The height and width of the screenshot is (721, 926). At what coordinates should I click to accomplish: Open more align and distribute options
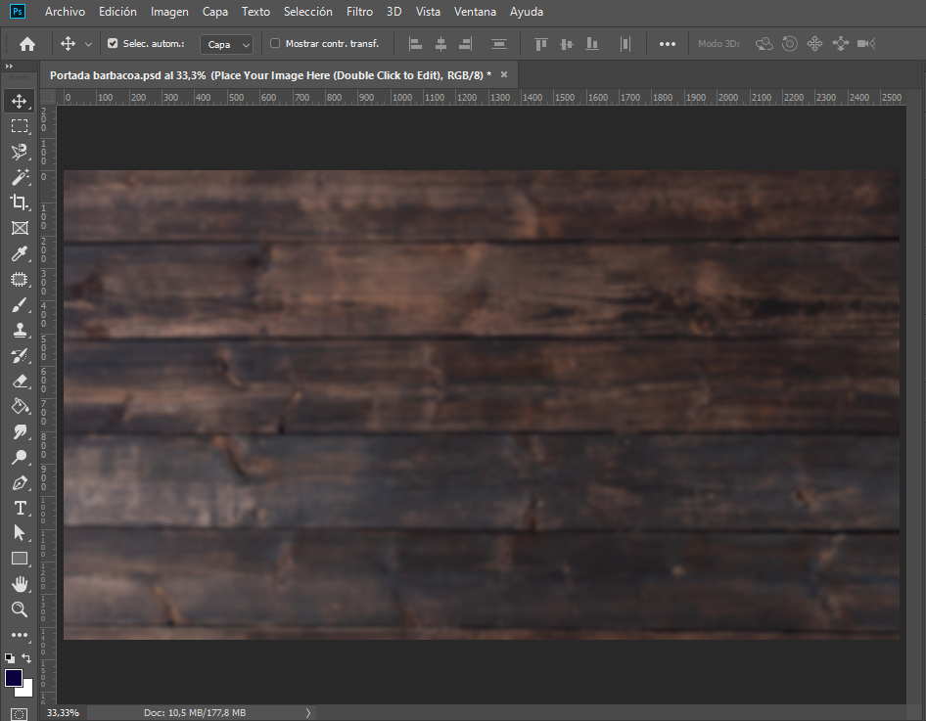point(668,44)
